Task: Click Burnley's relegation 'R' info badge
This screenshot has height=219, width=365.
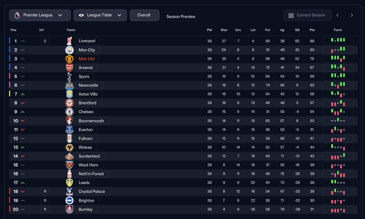Action: (45, 209)
